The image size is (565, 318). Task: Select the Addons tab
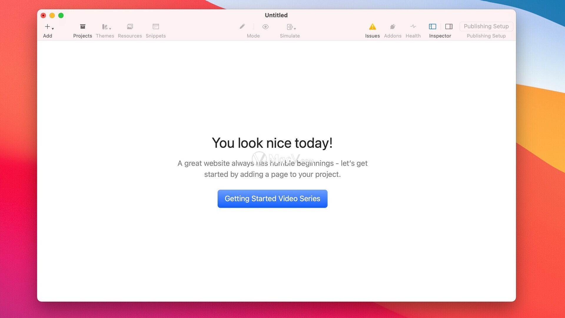393,30
